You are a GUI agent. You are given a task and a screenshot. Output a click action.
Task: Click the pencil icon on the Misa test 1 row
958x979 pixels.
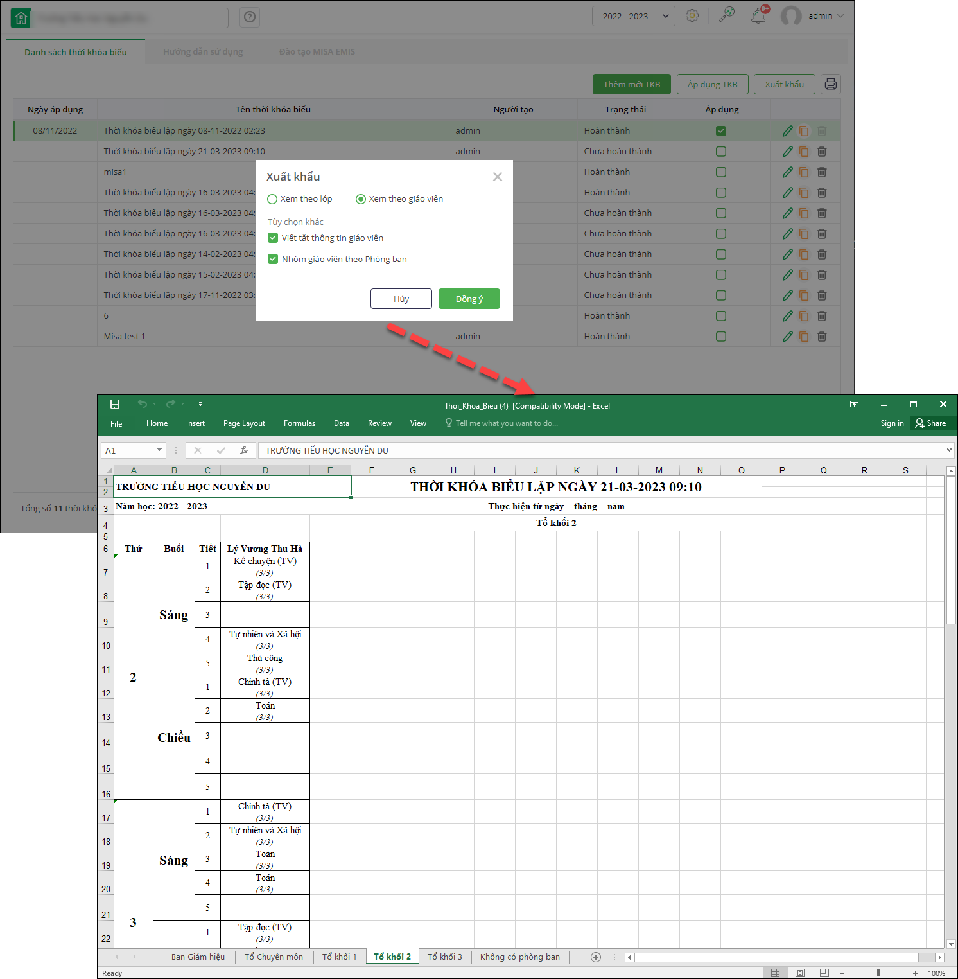[788, 337]
